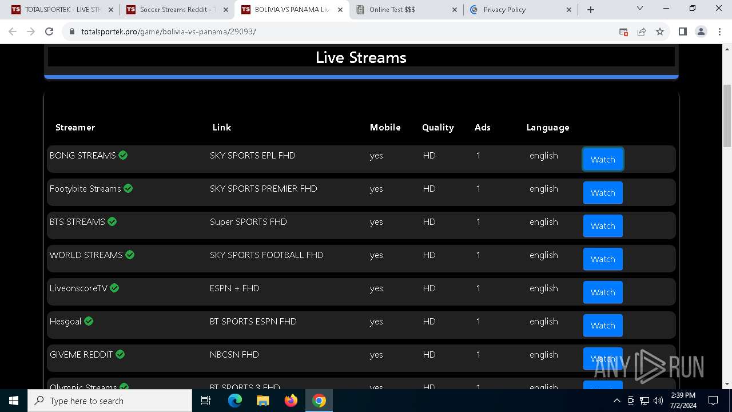
Task: Open File Explorer from taskbar
Action: pos(262,401)
